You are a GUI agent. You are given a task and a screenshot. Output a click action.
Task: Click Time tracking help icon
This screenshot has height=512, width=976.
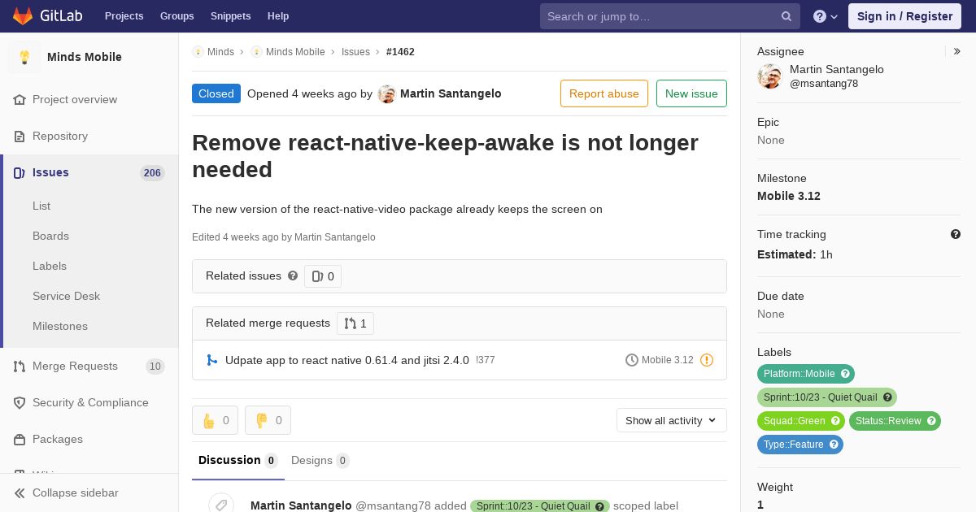956,234
